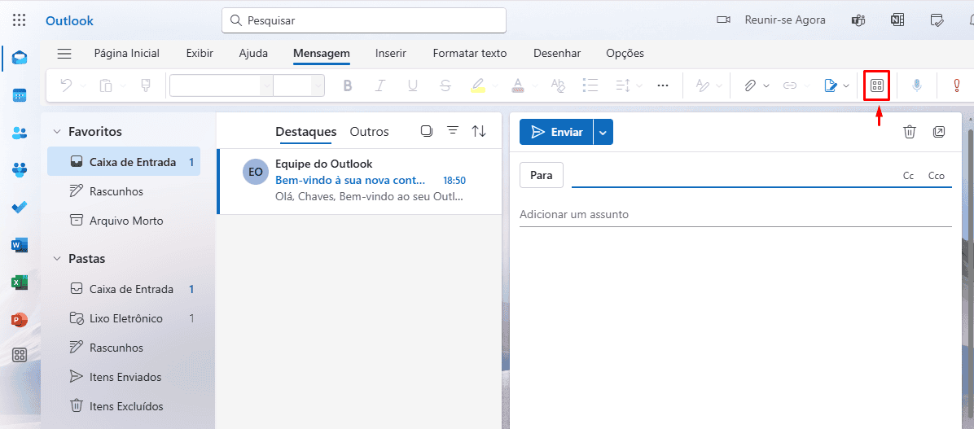
Task: Open the Mail icon in the sidebar
Action: coord(20,59)
